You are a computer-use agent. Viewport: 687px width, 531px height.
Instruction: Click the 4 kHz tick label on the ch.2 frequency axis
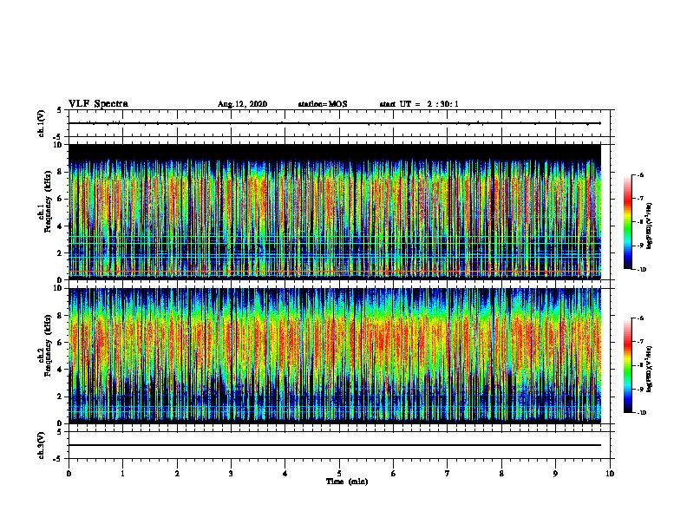tap(61, 370)
